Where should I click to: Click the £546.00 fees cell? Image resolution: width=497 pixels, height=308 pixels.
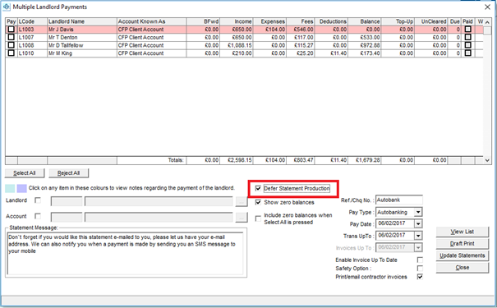(x=300, y=29)
